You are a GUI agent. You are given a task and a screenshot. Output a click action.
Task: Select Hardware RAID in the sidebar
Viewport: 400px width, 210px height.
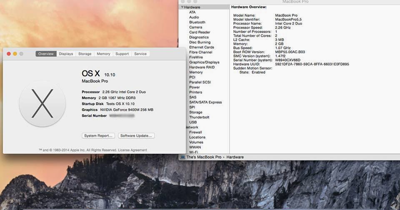pos(202,67)
